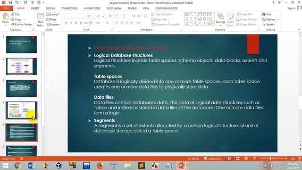Toggle Italic formatting

(71, 23)
